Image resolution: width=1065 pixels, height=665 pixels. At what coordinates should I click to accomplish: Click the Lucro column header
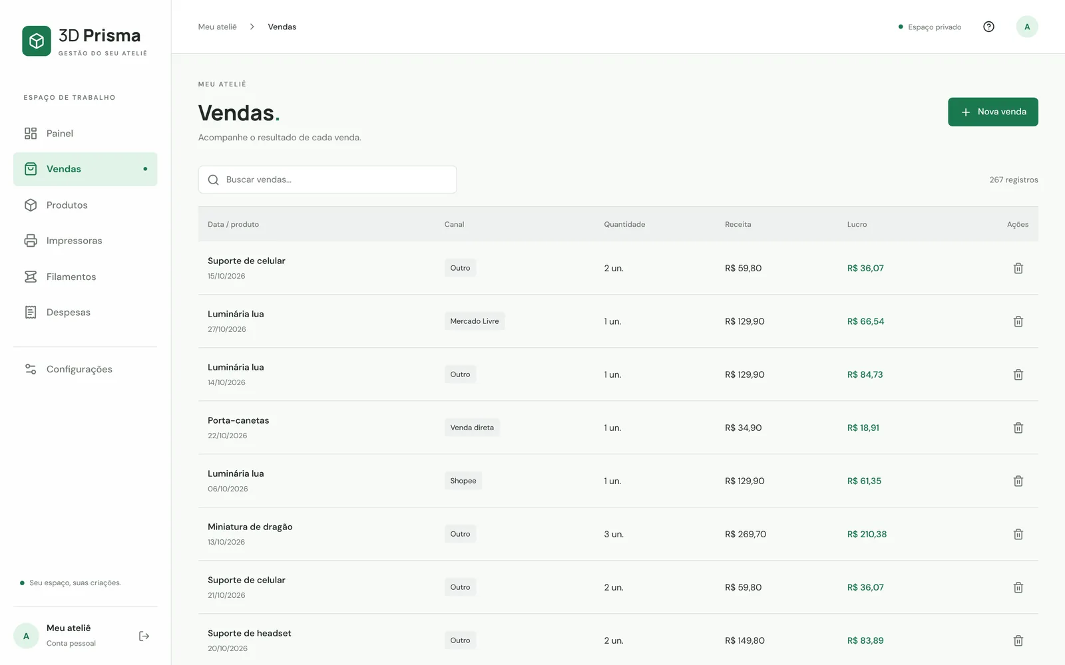pyautogui.click(x=857, y=224)
